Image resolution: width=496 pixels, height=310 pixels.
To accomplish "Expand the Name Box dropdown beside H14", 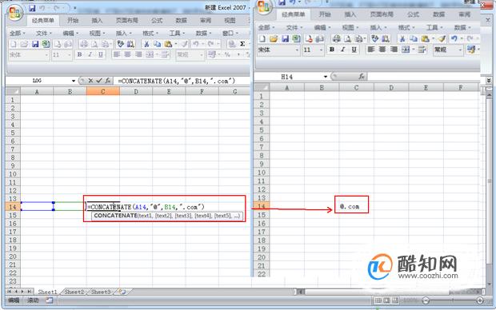I will tap(325, 77).
